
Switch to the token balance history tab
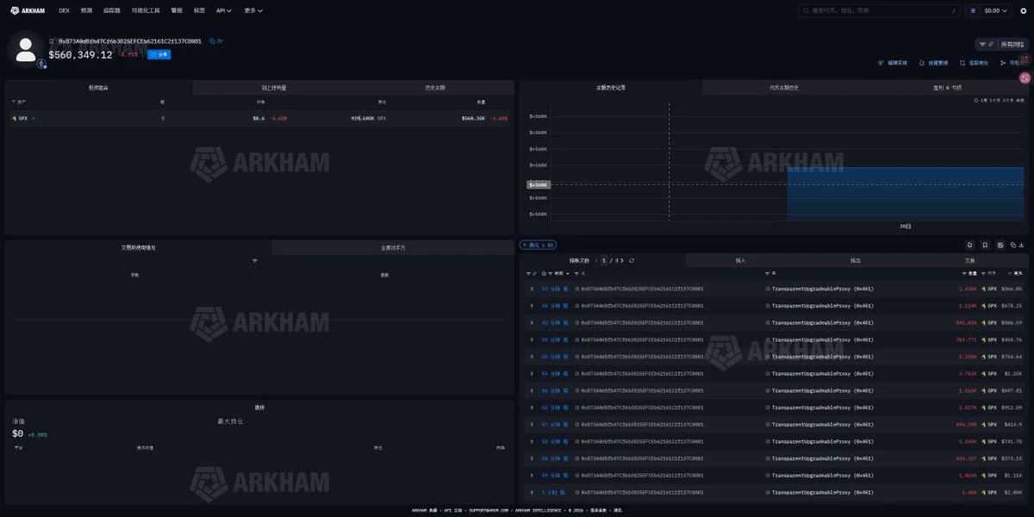(x=782, y=88)
